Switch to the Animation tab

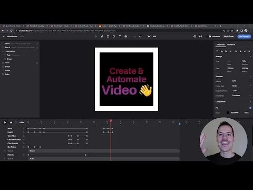coord(231,45)
